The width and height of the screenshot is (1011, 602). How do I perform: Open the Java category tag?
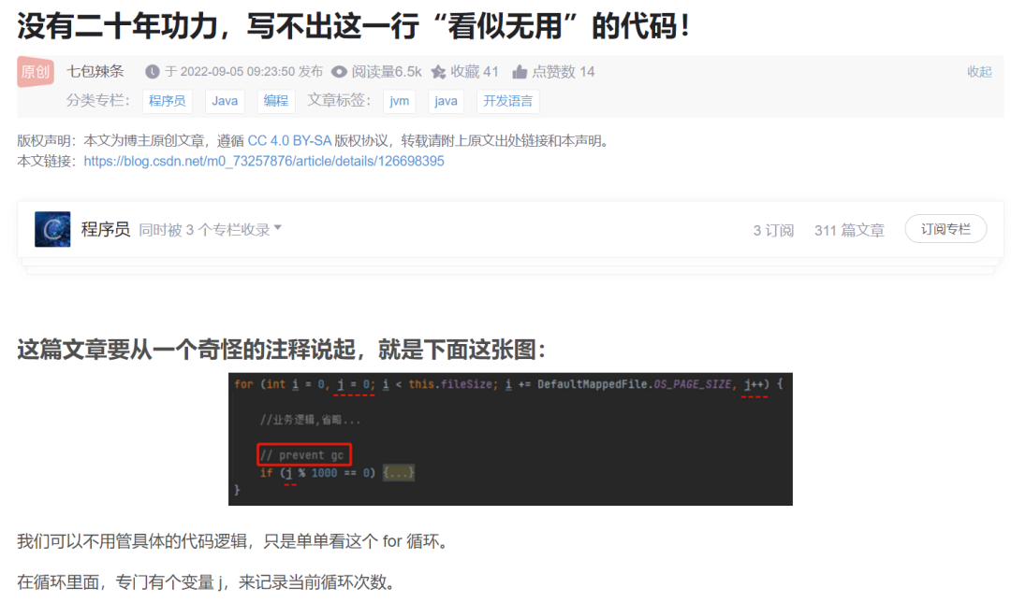point(225,101)
